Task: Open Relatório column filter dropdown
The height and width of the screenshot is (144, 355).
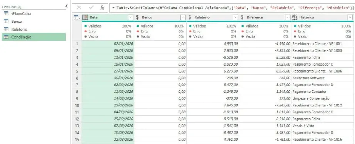Action: coord(236,17)
